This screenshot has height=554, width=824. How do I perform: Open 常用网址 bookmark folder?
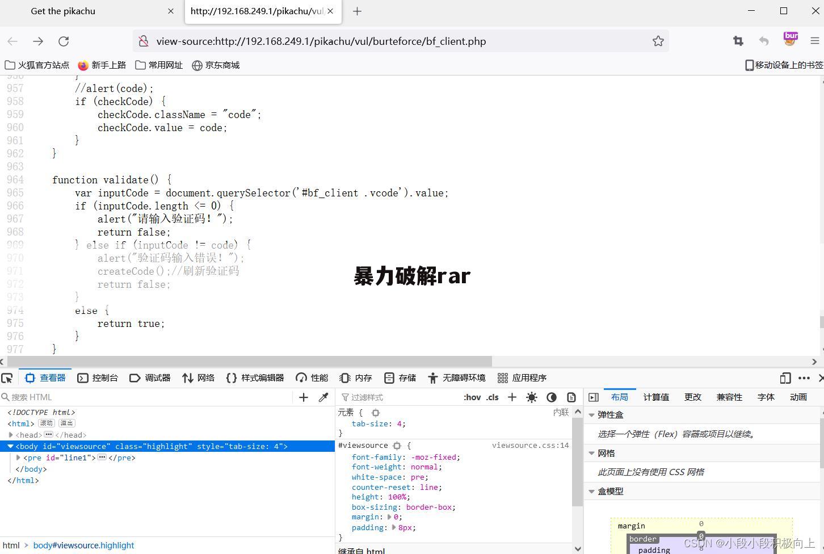point(159,65)
